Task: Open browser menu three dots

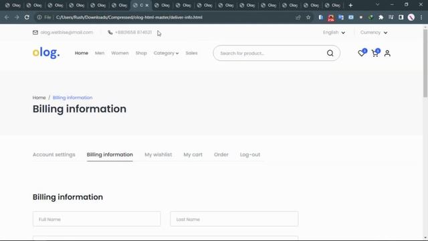Action: click(421, 17)
